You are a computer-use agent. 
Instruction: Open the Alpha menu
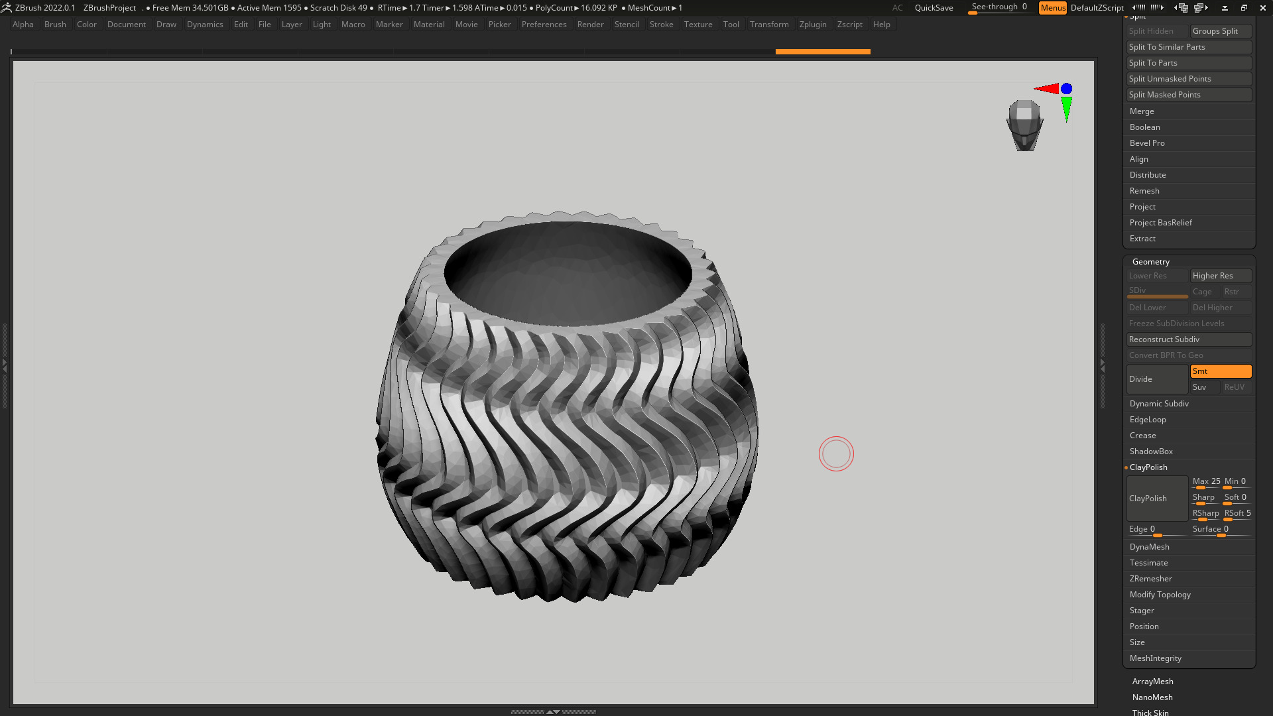[23, 25]
